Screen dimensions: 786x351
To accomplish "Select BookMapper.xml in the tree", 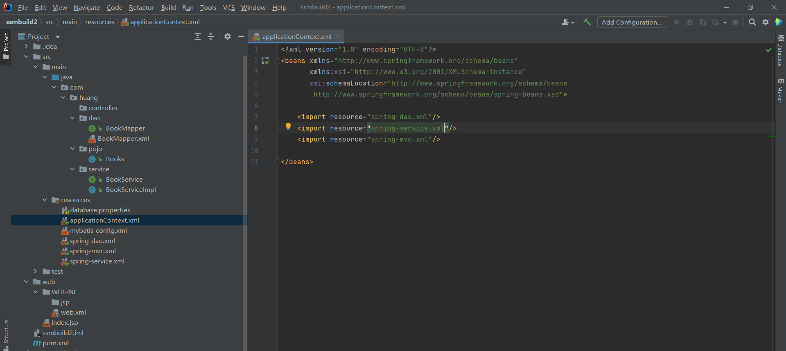I will click(x=123, y=139).
